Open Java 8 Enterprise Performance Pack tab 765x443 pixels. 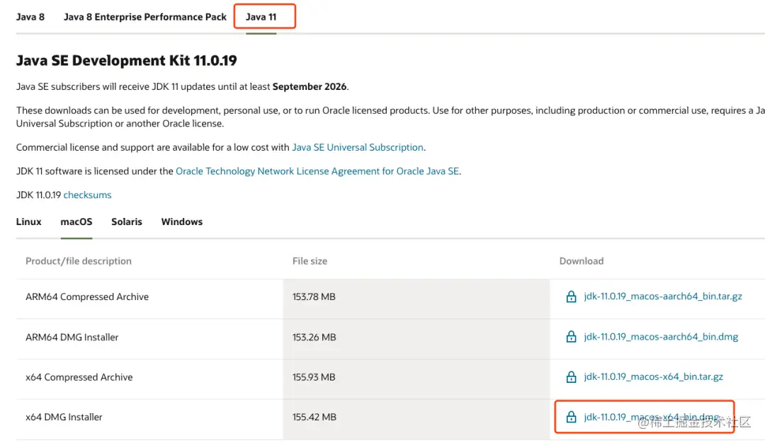tap(145, 17)
